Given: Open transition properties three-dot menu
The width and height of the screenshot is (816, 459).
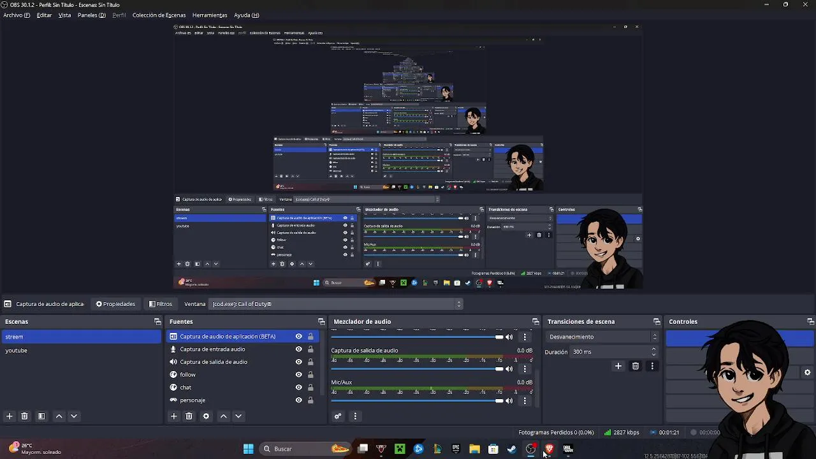Looking at the screenshot, I should click(652, 366).
